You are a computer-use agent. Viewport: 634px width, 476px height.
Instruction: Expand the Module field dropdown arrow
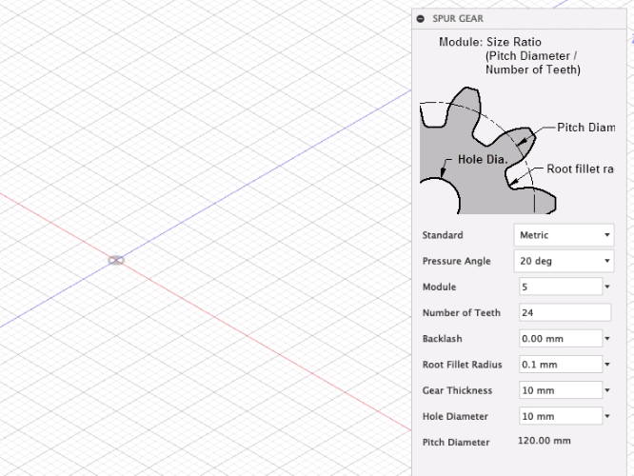pos(607,287)
